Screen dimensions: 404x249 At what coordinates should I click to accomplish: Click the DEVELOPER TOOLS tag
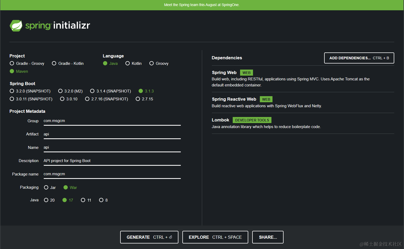click(x=252, y=120)
